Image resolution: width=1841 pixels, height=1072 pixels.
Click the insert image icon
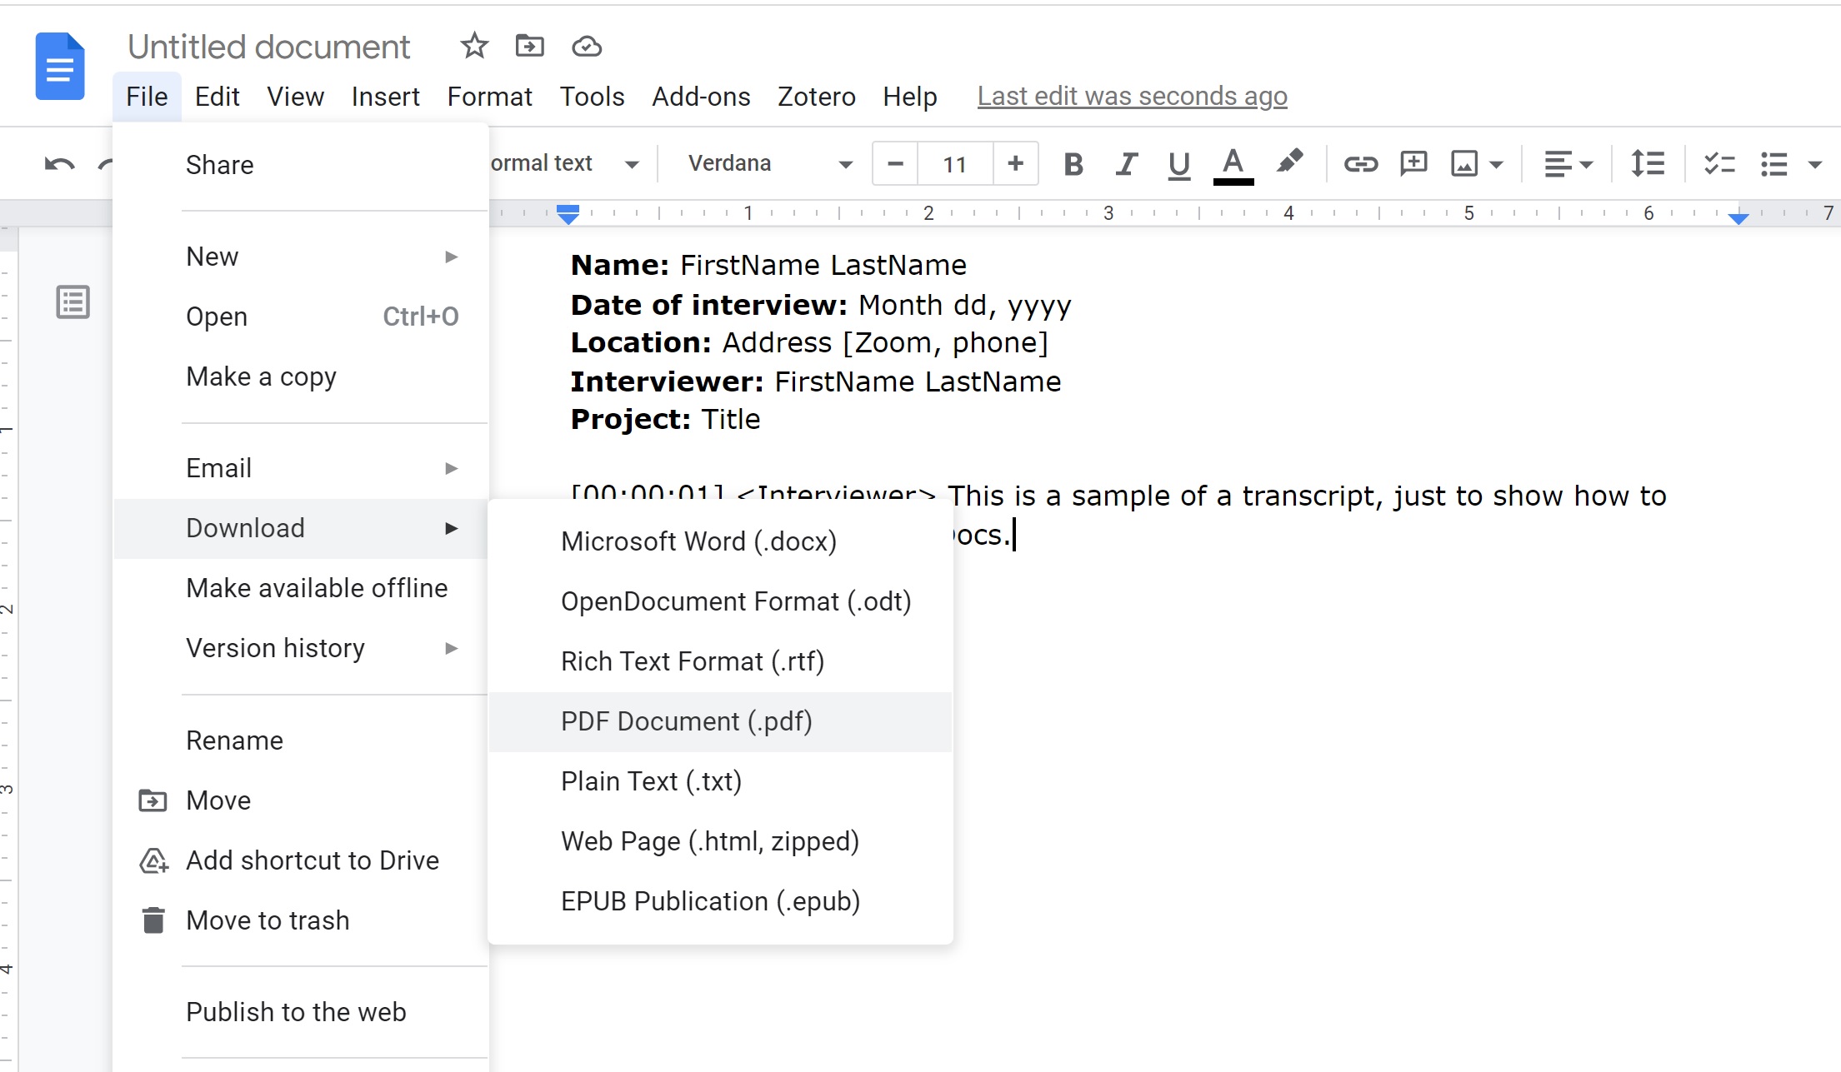[1464, 164]
